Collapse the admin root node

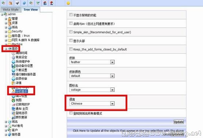(x=2, y=15)
